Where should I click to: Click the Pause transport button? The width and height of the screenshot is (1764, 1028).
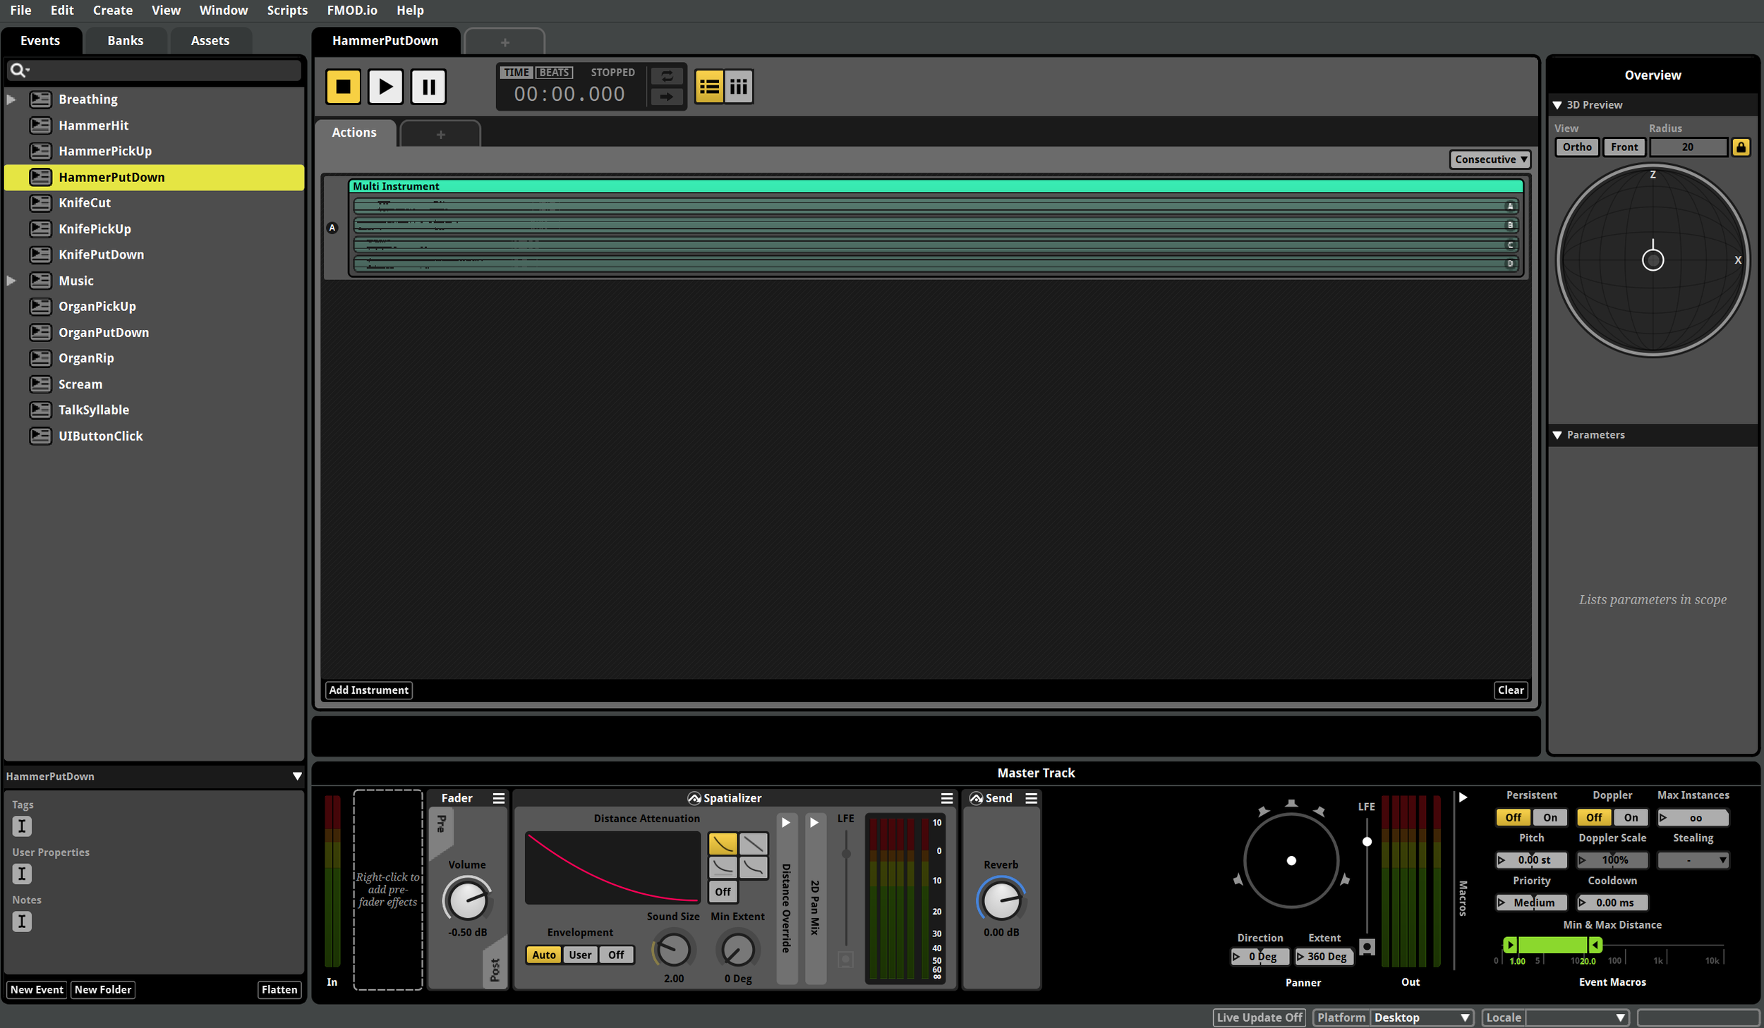[428, 87]
